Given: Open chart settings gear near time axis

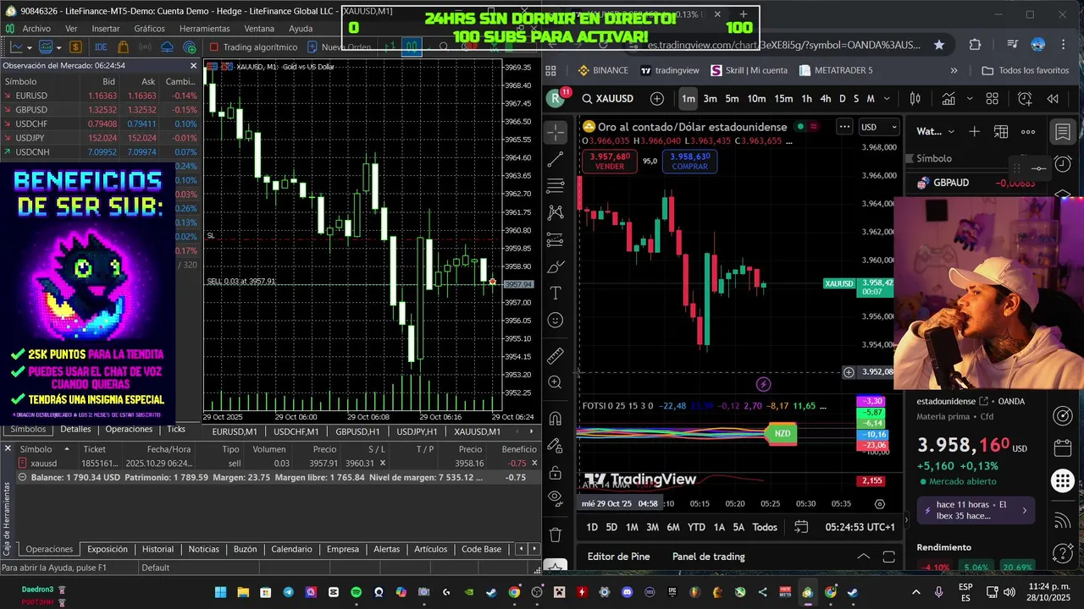Looking at the screenshot, I should click(879, 504).
